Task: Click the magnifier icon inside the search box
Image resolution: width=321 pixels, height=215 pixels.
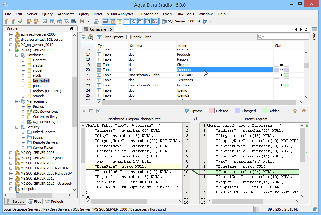Action: tap(260, 37)
